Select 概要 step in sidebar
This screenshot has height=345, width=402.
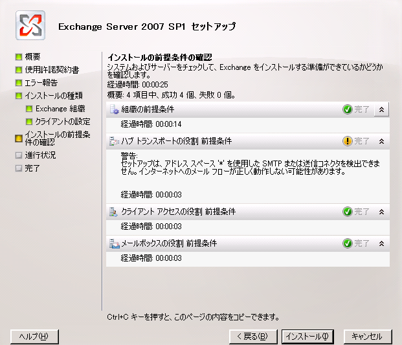(x=32, y=57)
